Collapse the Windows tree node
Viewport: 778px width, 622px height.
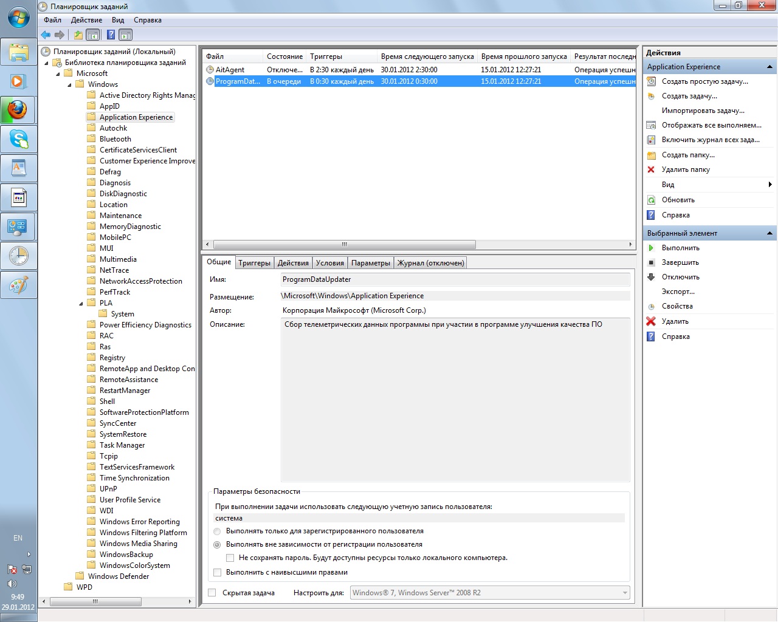70,85
